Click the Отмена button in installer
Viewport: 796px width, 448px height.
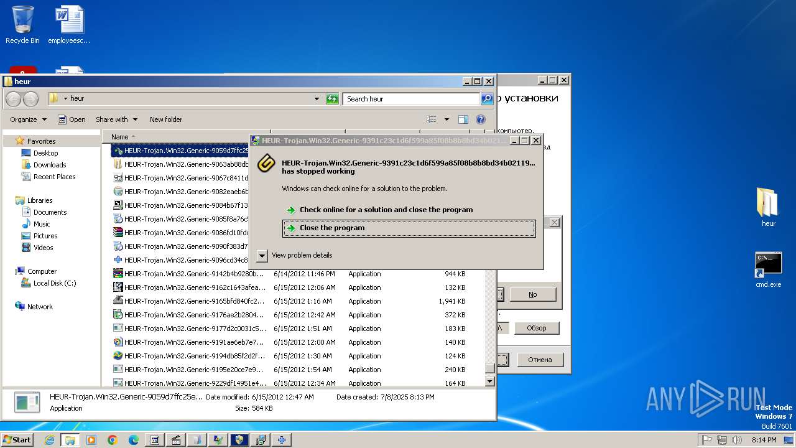pyautogui.click(x=540, y=360)
